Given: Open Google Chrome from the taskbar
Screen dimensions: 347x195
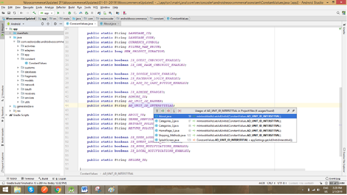Looking at the screenshot, I should pyautogui.click(x=58, y=190).
